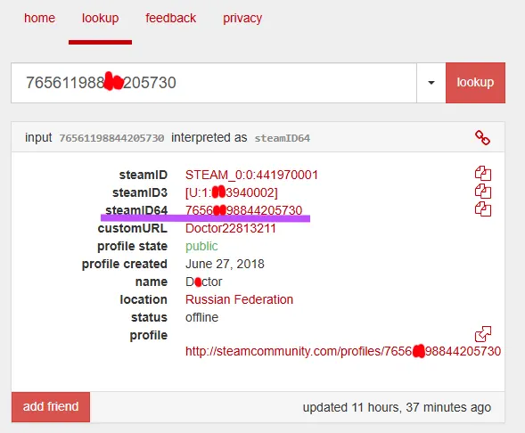525x433 pixels.
Task: Click the June 27, 2018 date
Action: coord(225,264)
